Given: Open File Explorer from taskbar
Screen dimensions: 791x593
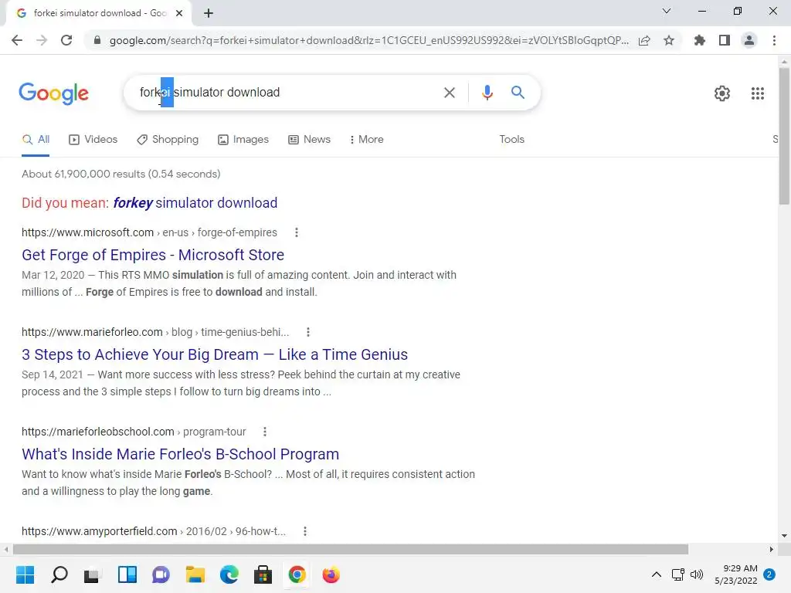Looking at the screenshot, I should pyautogui.click(x=195, y=574).
